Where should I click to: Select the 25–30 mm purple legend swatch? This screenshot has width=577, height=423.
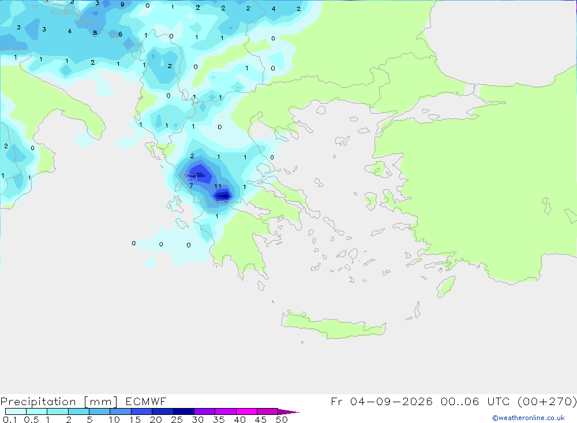183,411
